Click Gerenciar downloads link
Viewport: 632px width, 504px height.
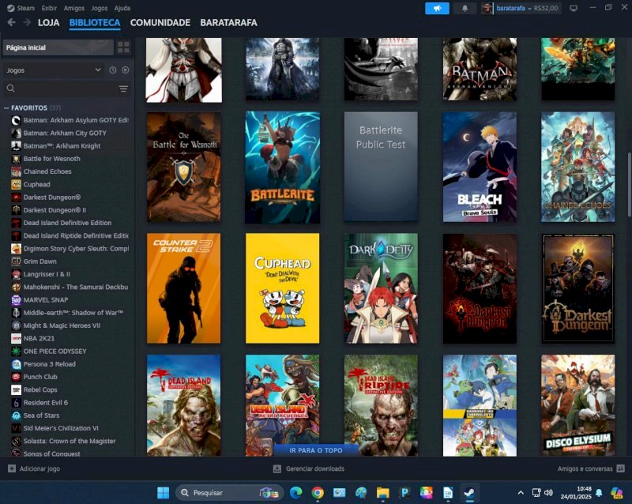[315, 468]
